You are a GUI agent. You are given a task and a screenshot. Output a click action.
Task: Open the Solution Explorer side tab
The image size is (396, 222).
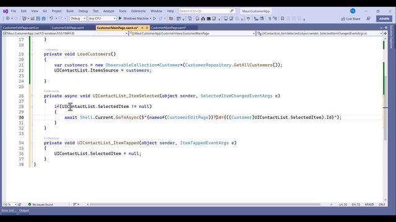[392, 37]
